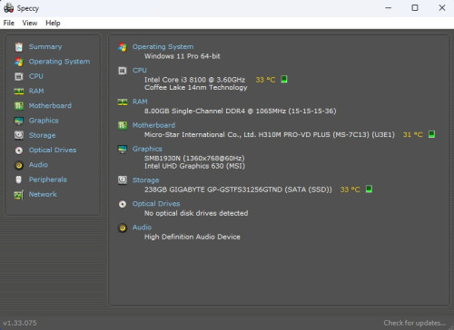Click the Windows flag icon beside Operating System heading

123,47
